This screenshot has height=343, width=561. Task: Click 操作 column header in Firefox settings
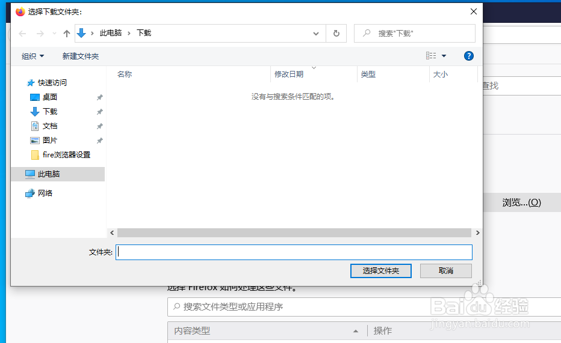(382, 331)
